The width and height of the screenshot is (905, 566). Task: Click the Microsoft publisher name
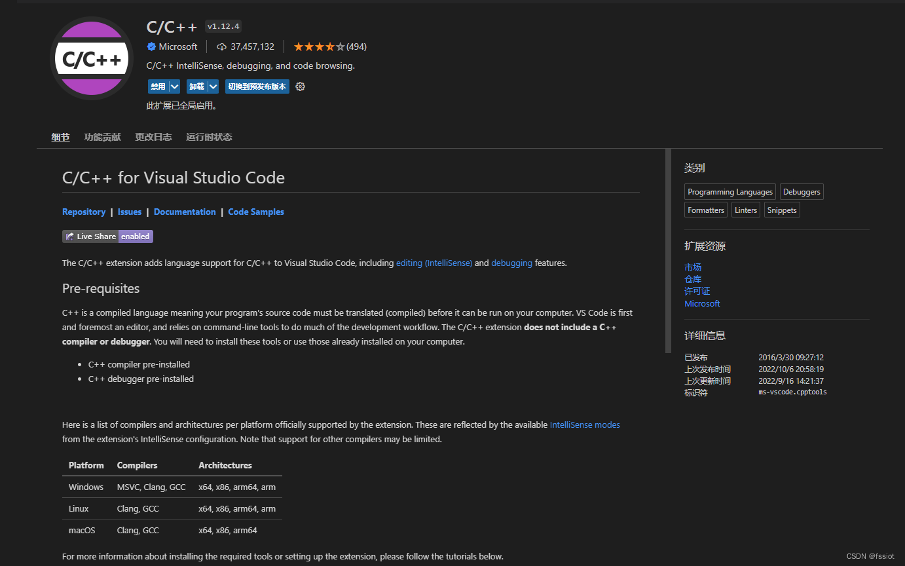178,47
